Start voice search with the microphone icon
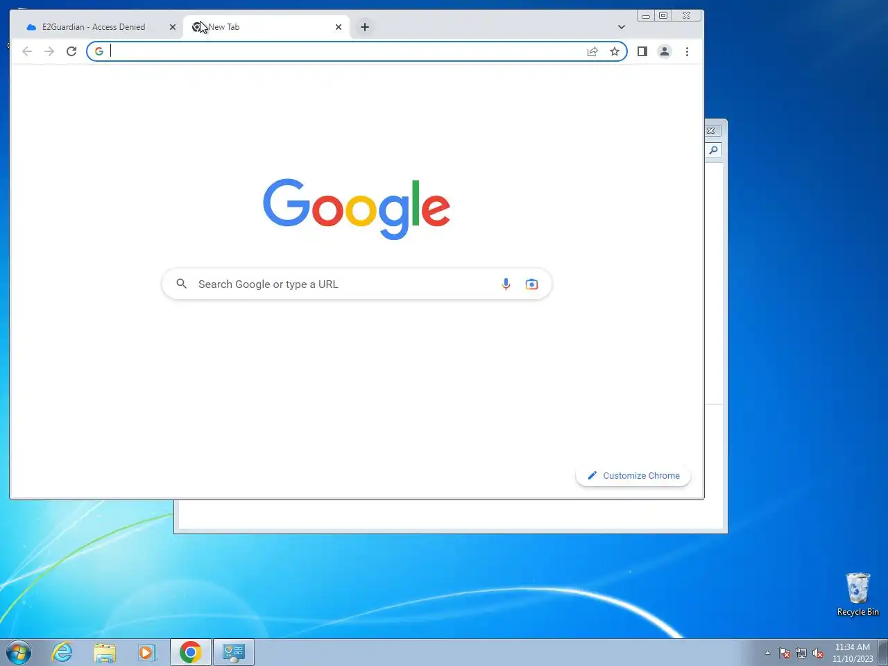This screenshot has width=888, height=666. tap(506, 284)
